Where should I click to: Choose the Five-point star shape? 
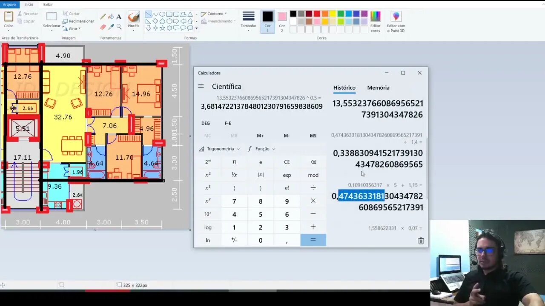pyautogui.click(x=162, y=28)
